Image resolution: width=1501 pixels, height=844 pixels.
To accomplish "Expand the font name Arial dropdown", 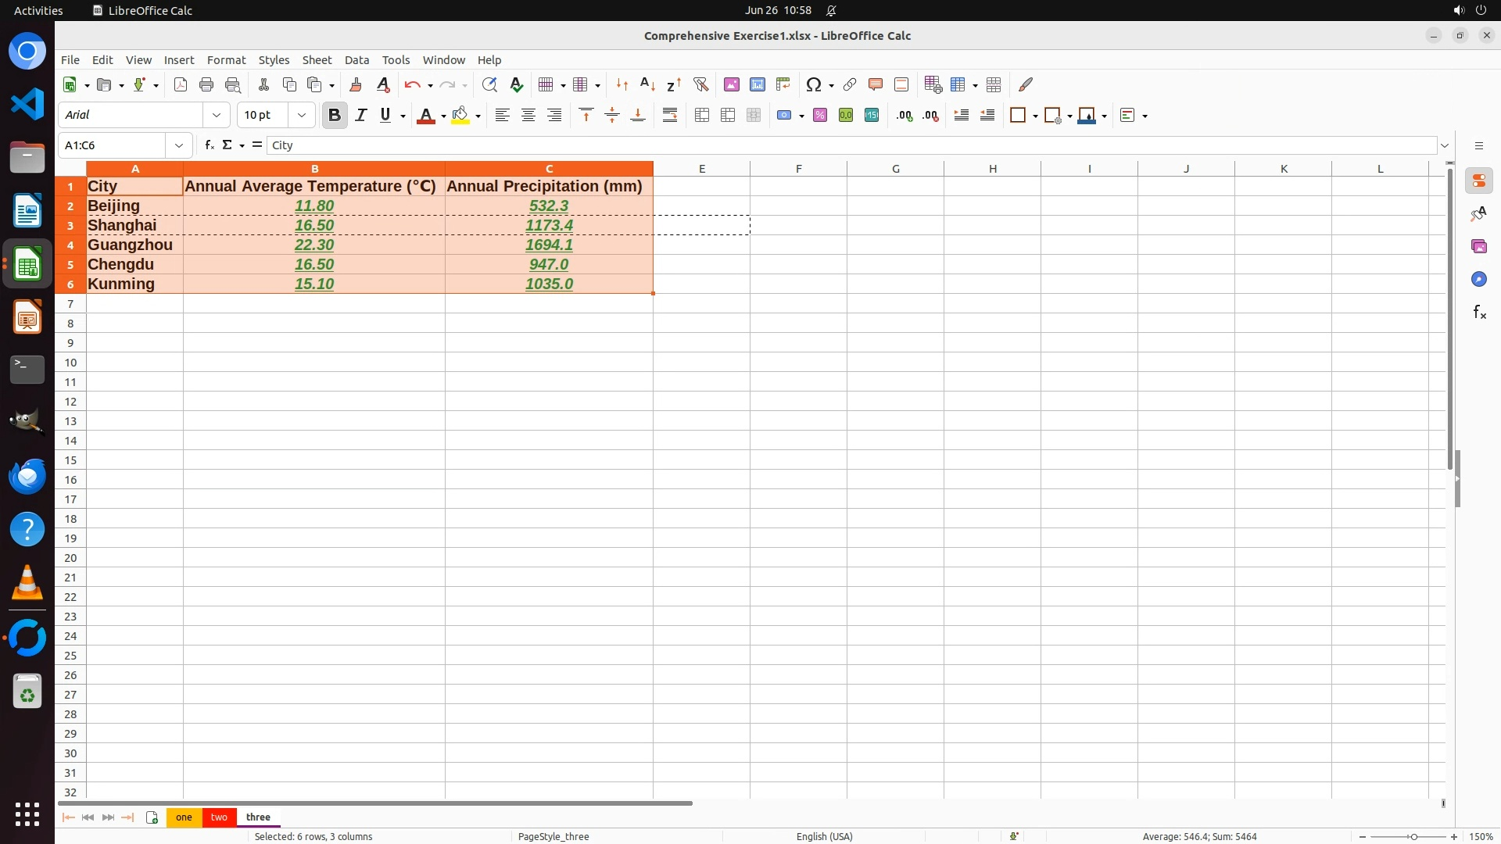I will (x=217, y=115).
